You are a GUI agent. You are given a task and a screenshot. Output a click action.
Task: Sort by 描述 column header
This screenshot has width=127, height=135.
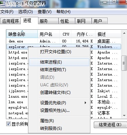(x=108, y=34)
